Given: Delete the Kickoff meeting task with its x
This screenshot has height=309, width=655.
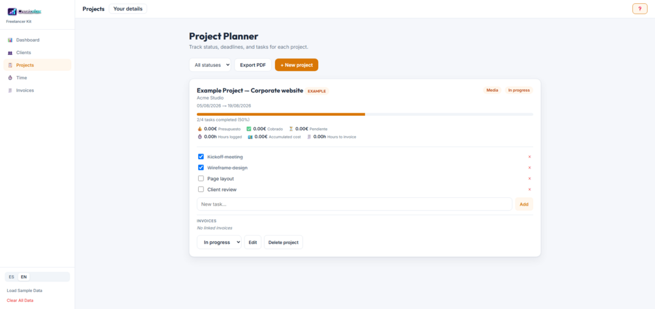Looking at the screenshot, I should pos(529,157).
